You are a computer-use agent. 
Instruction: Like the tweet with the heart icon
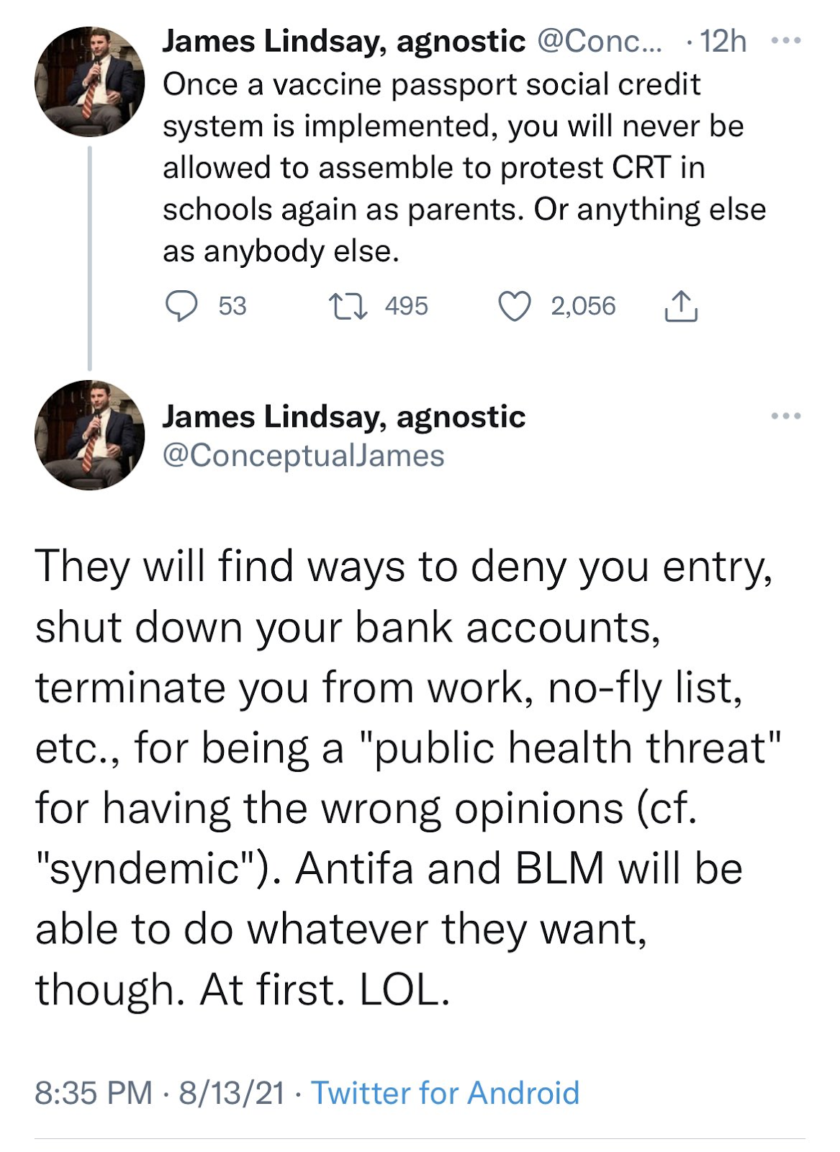515,306
